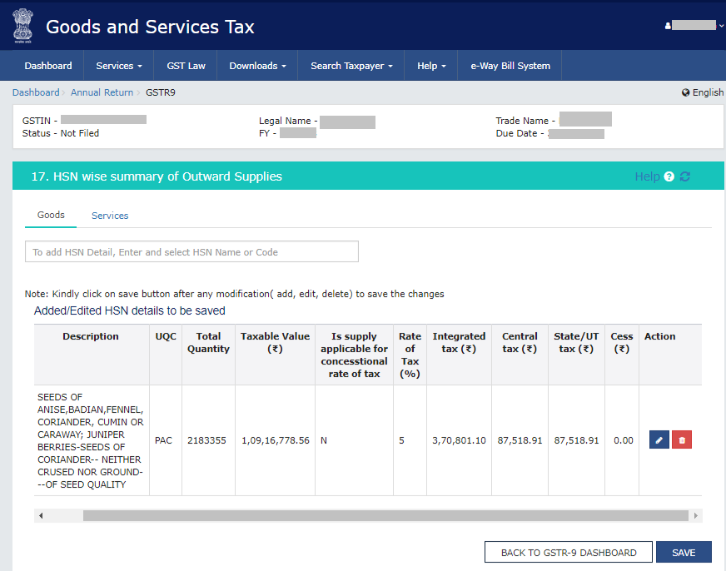Viewport: 726px width, 571px height.
Task: Click the red trash delete icon
Action: coord(682,439)
